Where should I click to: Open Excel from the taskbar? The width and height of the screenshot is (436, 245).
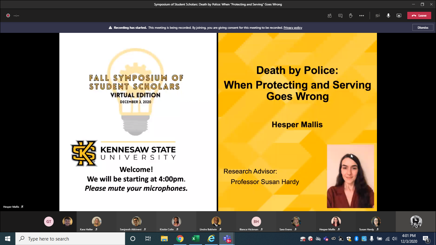(x=196, y=239)
